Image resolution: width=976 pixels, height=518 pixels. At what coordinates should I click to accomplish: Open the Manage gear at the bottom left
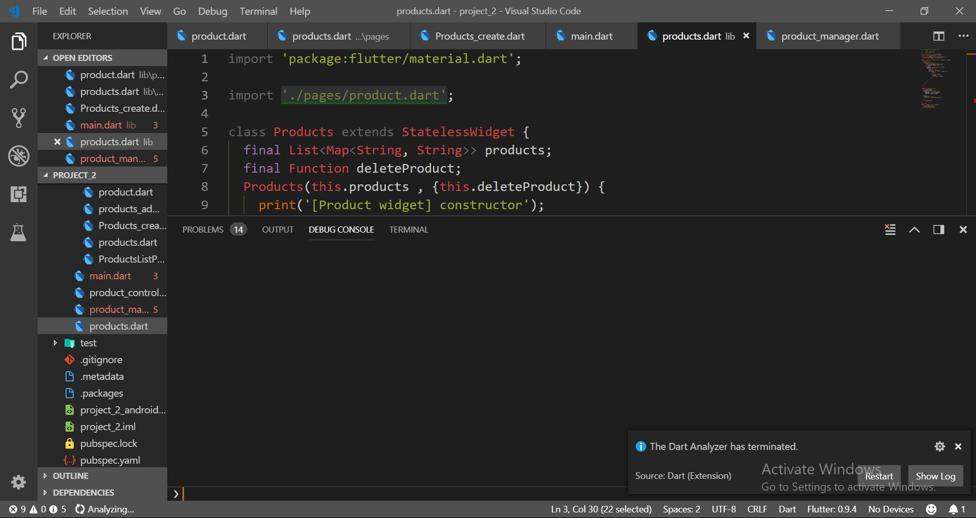point(19,482)
